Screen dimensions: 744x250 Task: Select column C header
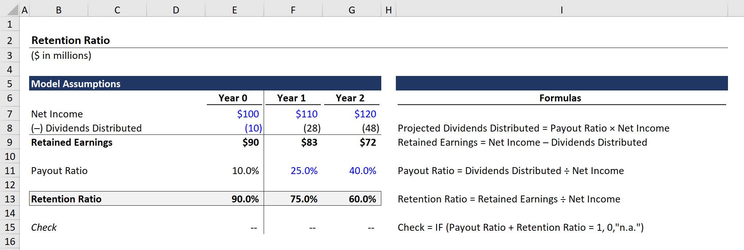117,10
